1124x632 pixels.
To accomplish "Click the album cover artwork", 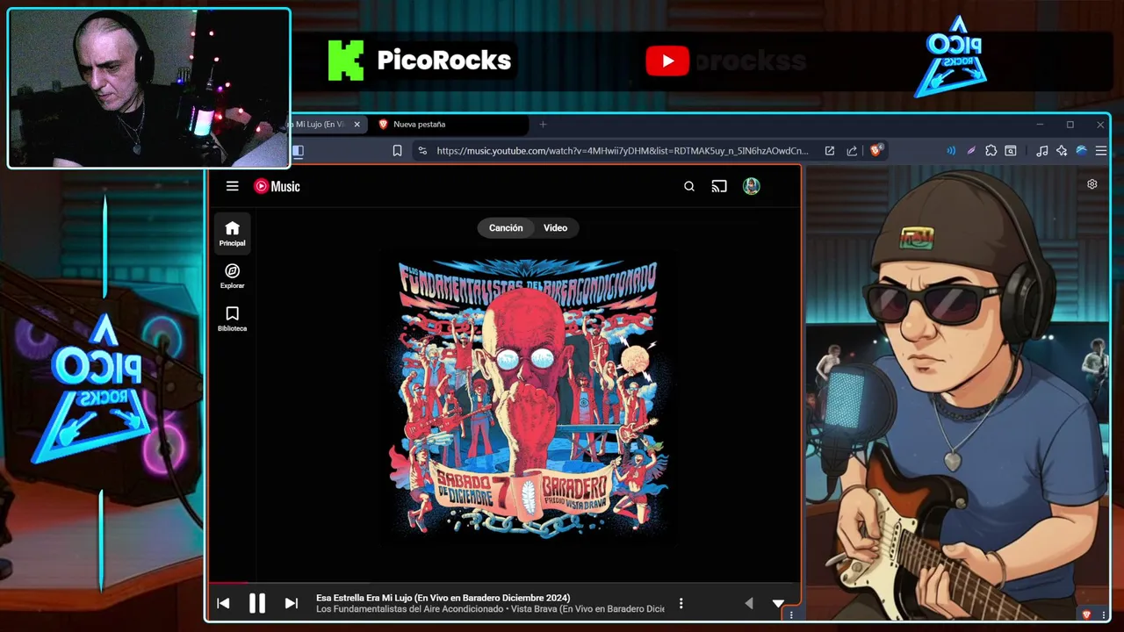I will point(528,396).
